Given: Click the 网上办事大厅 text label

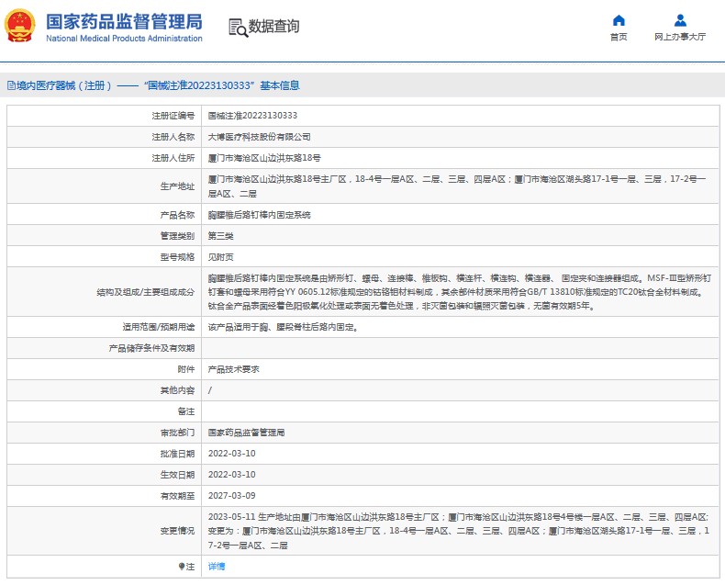Looking at the screenshot, I should [680, 37].
